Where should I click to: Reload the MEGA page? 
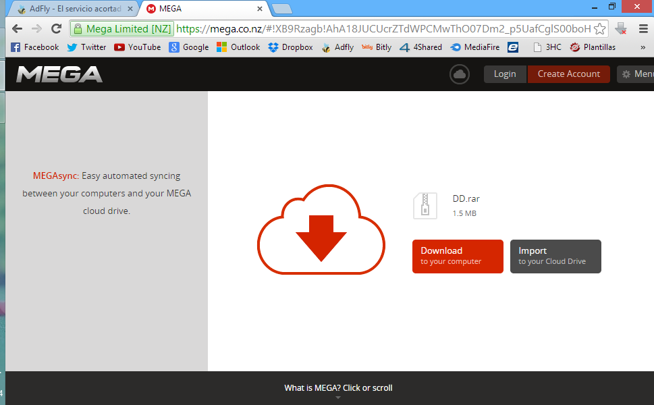(56, 29)
